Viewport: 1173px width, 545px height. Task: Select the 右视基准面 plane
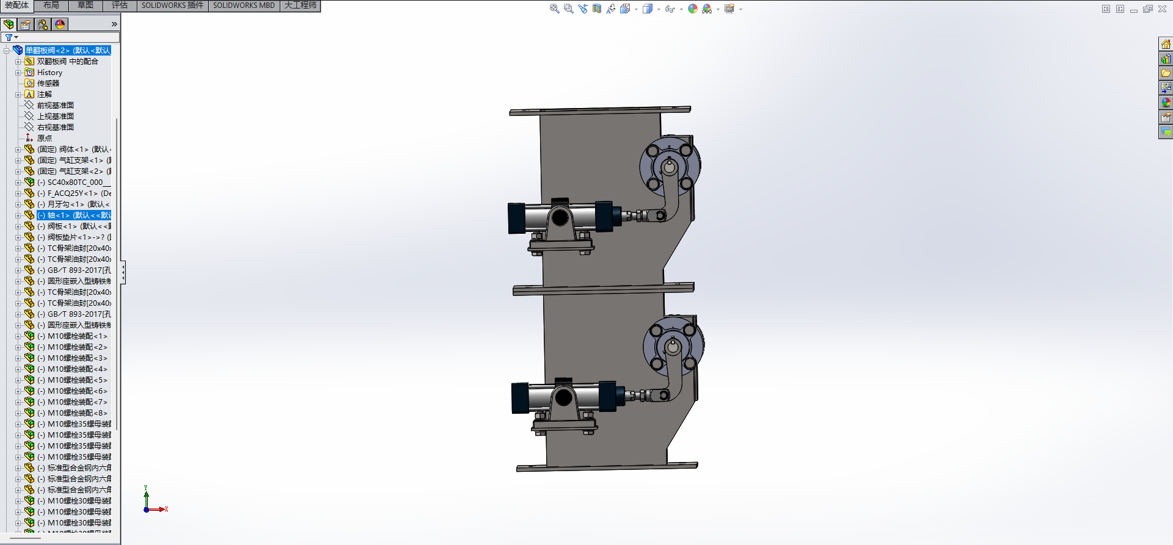(56, 128)
